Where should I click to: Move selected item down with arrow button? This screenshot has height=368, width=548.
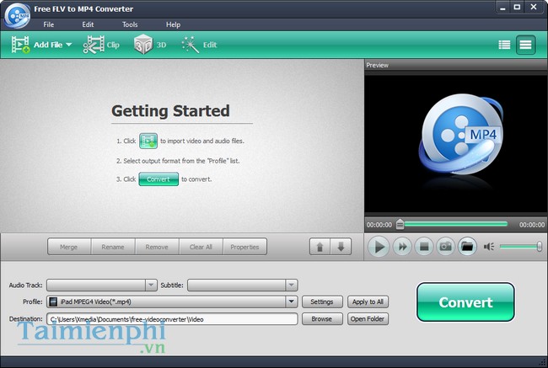pyautogui.click(x=341, y=247)
